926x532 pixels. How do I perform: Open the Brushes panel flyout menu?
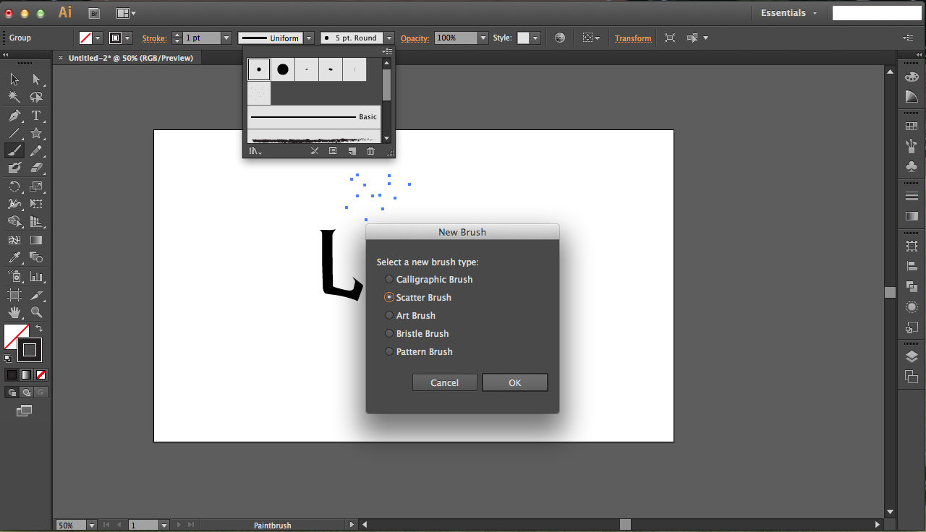coord(388,51)
